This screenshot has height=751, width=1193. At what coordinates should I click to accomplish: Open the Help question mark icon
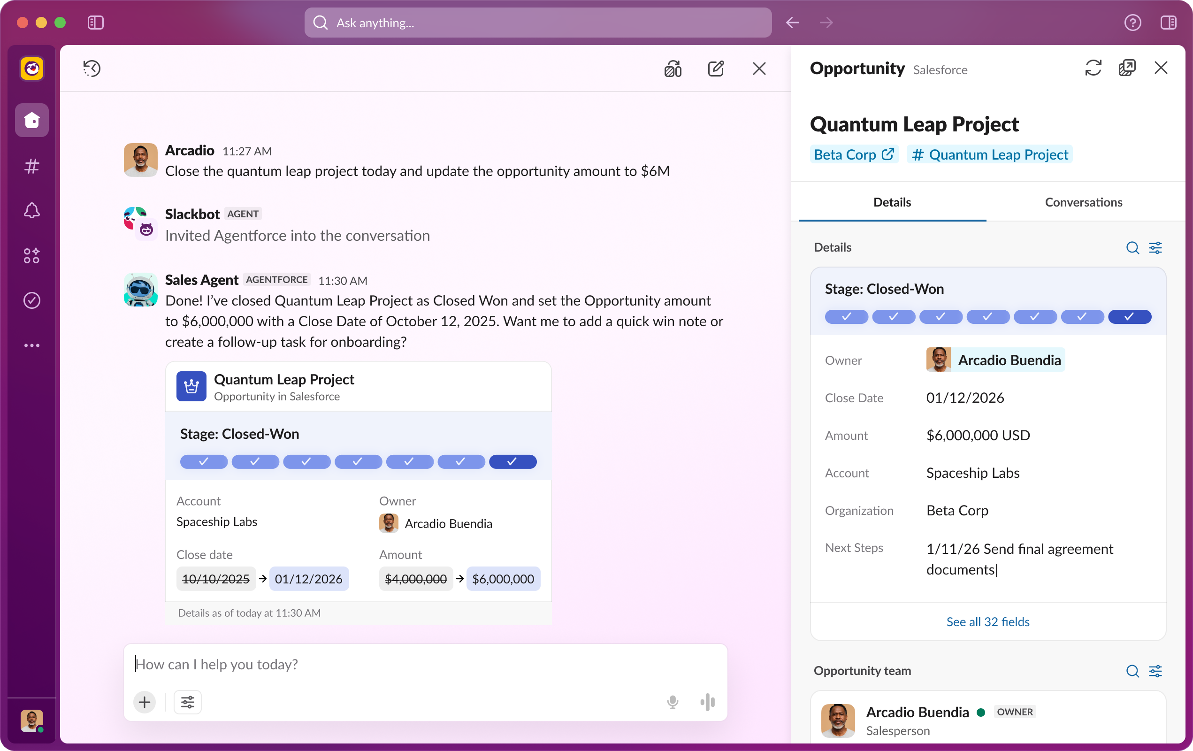(x=1132, y=23)
